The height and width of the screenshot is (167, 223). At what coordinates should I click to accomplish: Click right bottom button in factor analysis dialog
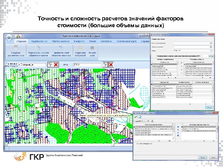pyautogui.click(x=213, y=157)
